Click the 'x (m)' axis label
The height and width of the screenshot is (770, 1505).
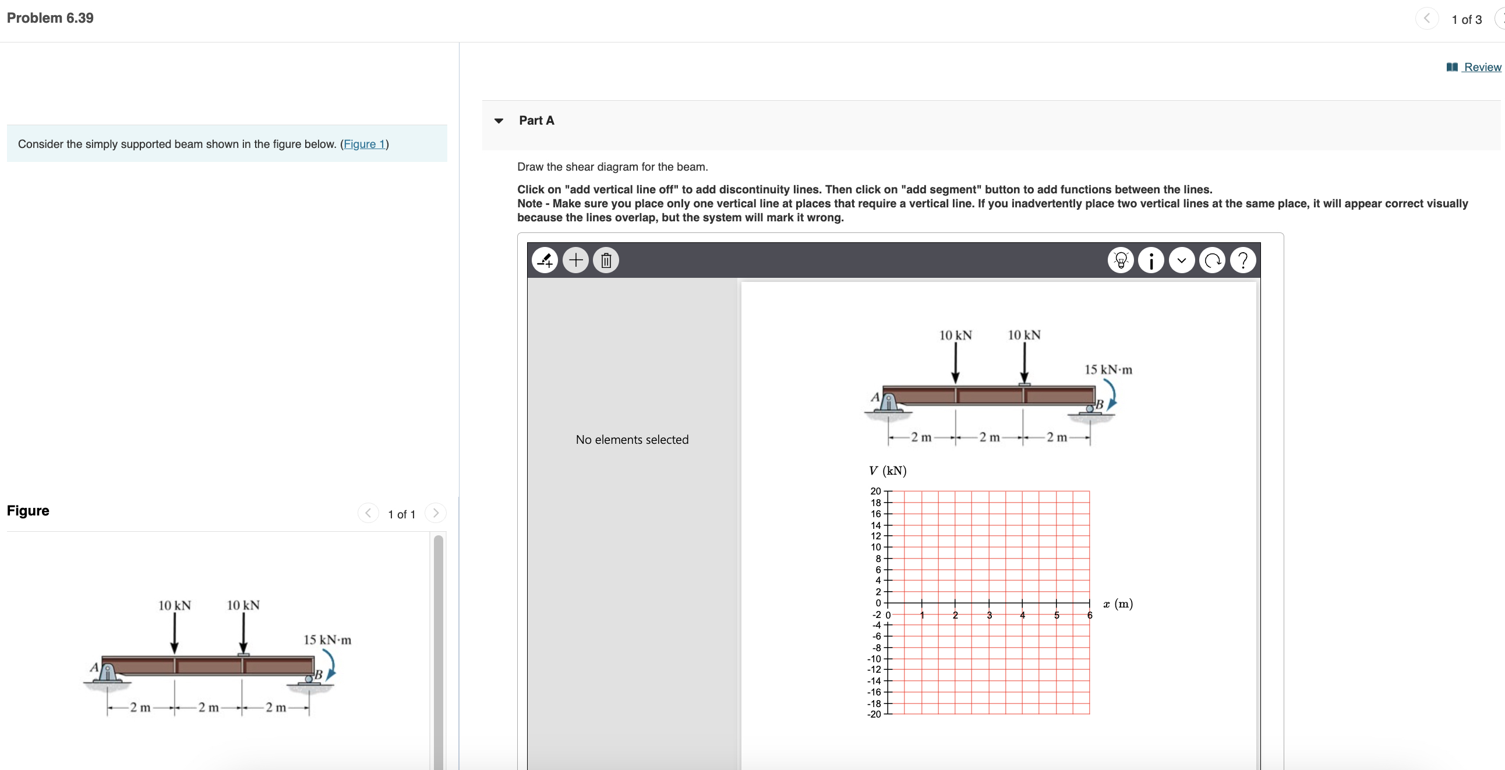coord(1118,603)
